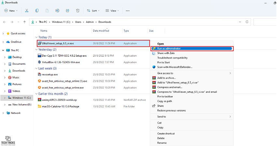
Task: Click Windows 11 (C:) in breadcrumb
Action: [x=61, y=22]
